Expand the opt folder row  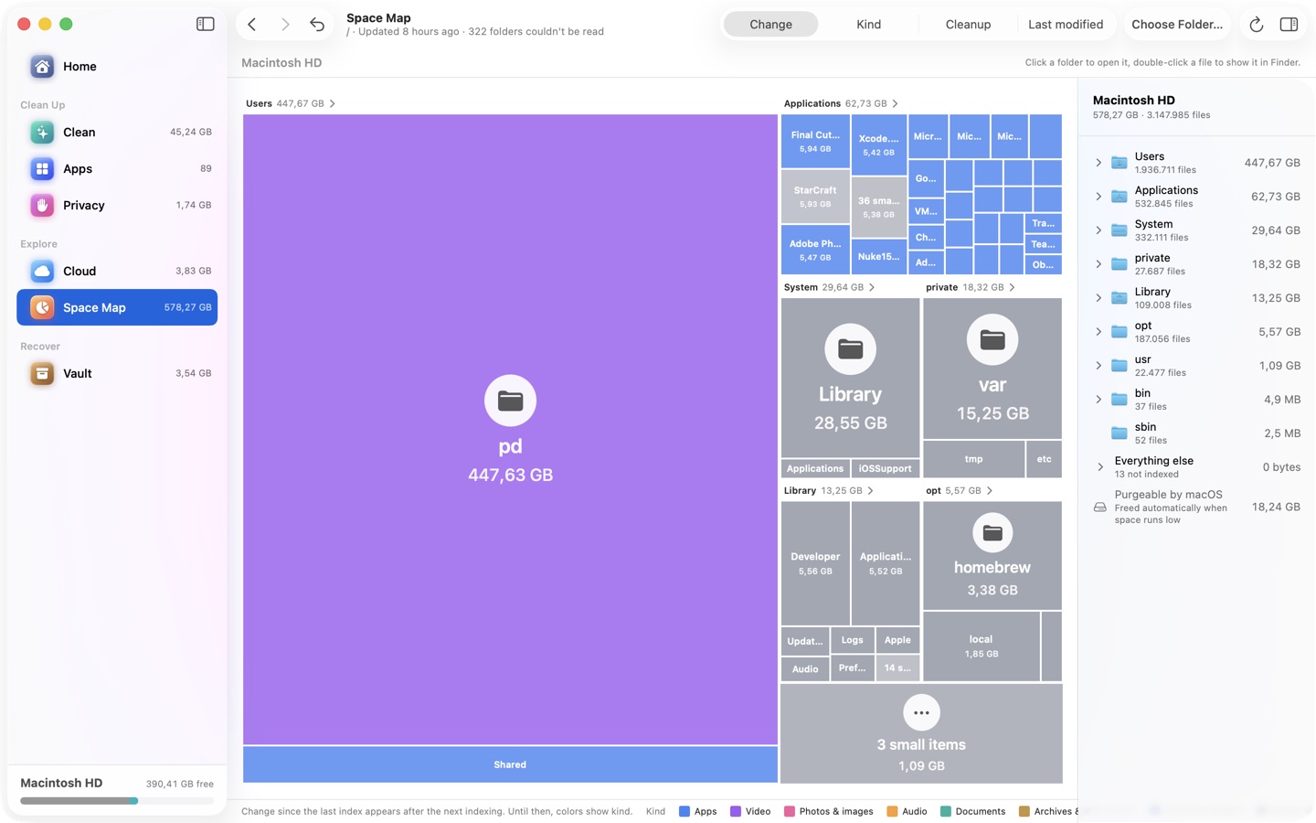click(1098, 332)
